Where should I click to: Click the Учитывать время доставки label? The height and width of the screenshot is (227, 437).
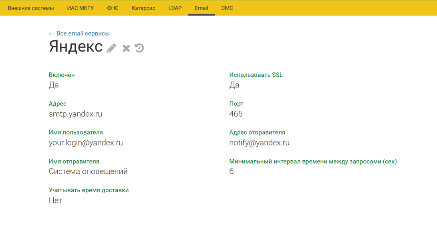(89, 190)
